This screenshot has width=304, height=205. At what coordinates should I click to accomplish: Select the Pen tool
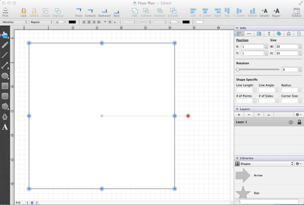tap(5, 117)
